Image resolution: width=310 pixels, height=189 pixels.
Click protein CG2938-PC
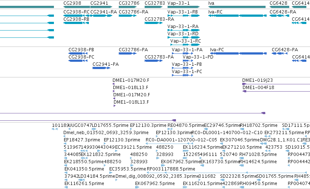click(81, 57)
